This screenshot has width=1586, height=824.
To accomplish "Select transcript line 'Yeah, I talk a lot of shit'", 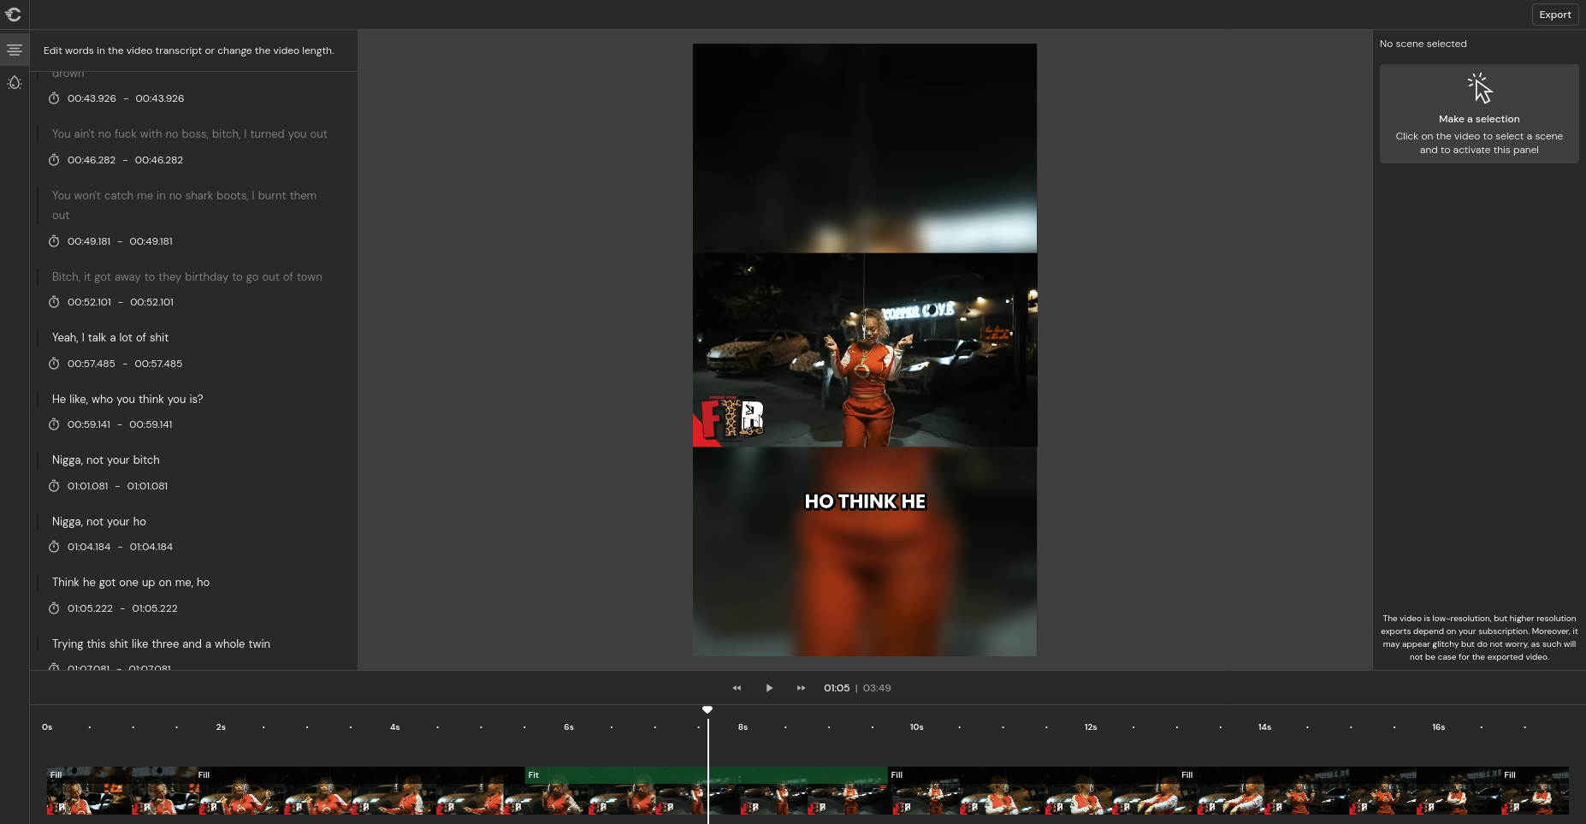I will (x=110, y=338).
